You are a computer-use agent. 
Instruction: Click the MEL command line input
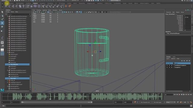pos(43,106)
